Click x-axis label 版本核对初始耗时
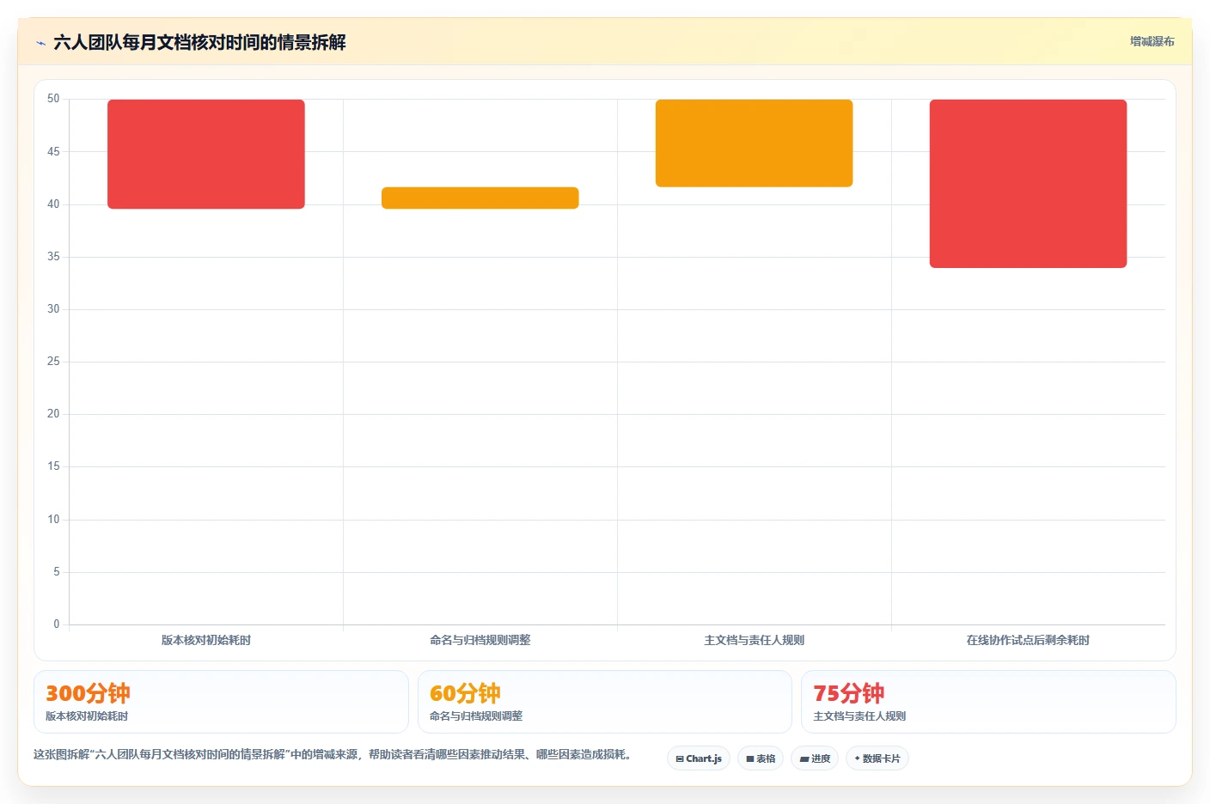Screen dimensions: 1210x804 coord(206,640)
